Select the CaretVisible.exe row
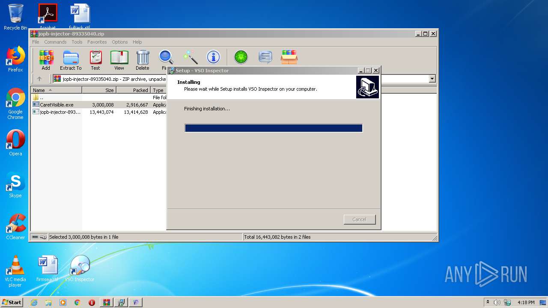Viewport: 548px width, 308px height. click(98, 105)
